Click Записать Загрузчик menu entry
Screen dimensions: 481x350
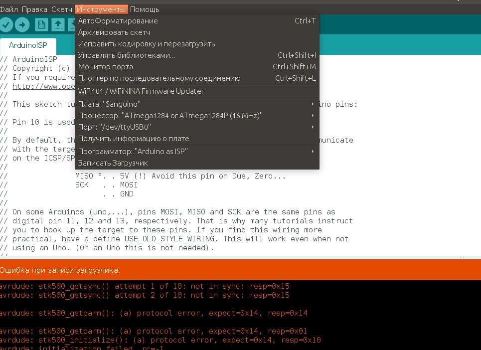point(197,163)
